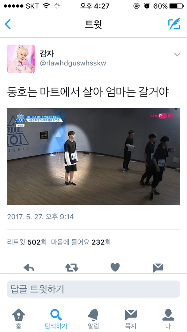Image resolution: width=187 pixels, height=332 pixels.
Task: Open the 감자 profile picture
Action: (x=21, y=59)
